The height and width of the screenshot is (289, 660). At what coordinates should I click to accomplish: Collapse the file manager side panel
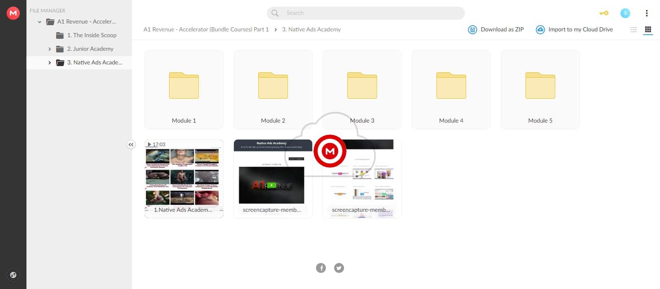point(131,144)
